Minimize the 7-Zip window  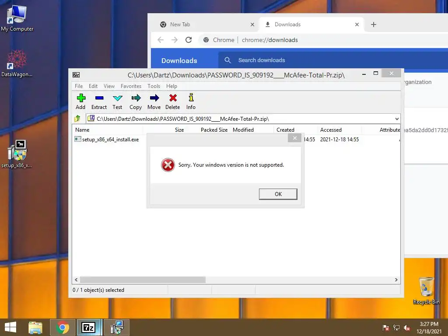click(364, 73)
